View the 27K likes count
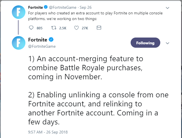The width and height of the screenshot is (182, 138). (x=85, y=28)
